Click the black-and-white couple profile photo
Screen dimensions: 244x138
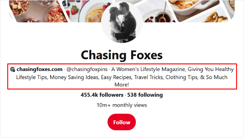122,22
